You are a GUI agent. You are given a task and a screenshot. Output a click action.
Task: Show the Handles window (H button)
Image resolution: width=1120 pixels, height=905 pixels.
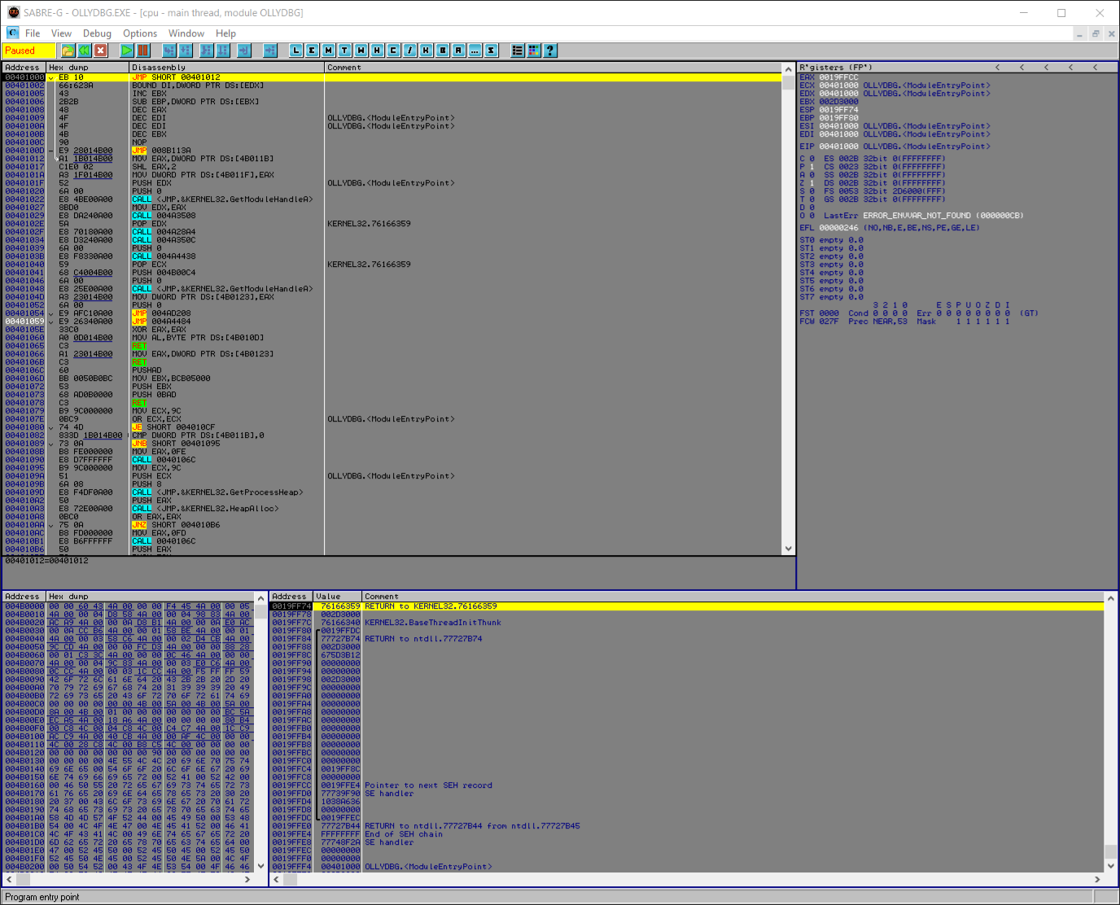point(378,50)
